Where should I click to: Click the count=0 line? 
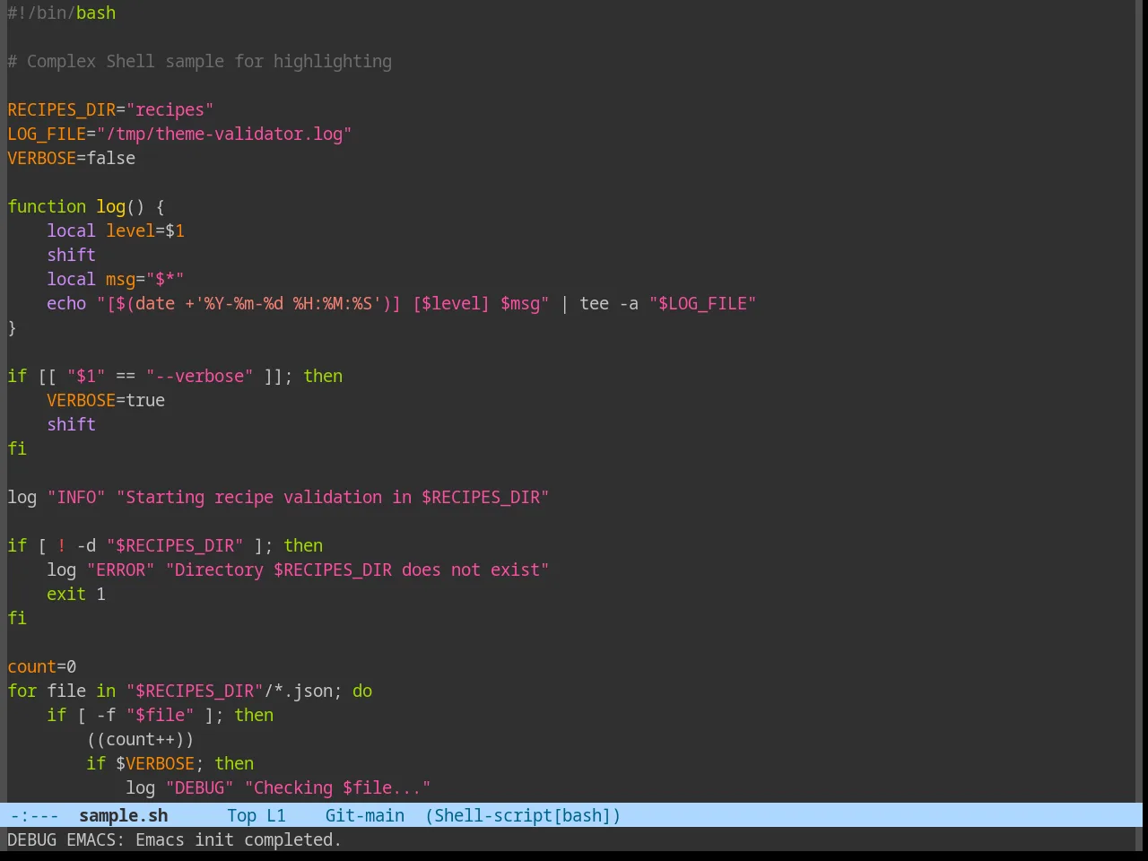[42, 666]
